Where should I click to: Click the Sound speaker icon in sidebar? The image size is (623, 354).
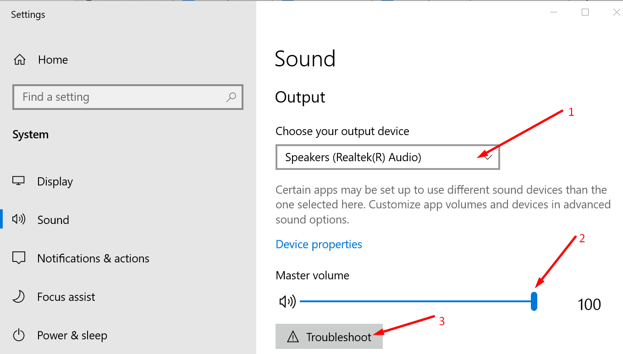coord(19,220)
